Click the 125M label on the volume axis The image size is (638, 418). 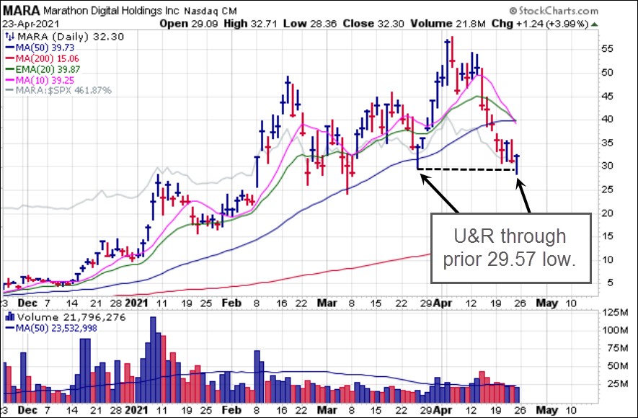[614, 312]
